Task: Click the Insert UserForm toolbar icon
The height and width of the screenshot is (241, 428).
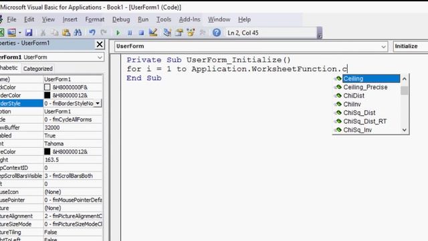Action: pyautogui.click(x=12, y=33)
